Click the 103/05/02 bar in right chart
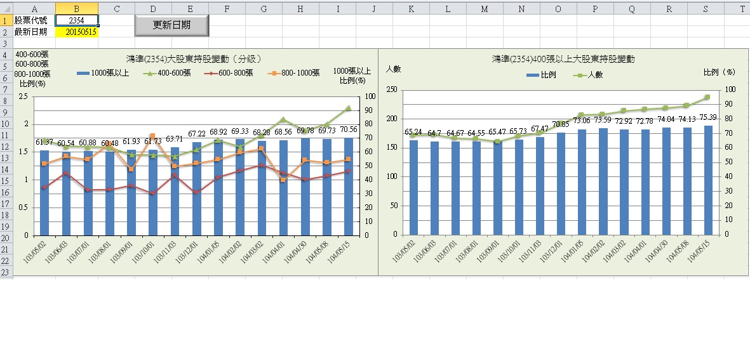 point(414,187)
